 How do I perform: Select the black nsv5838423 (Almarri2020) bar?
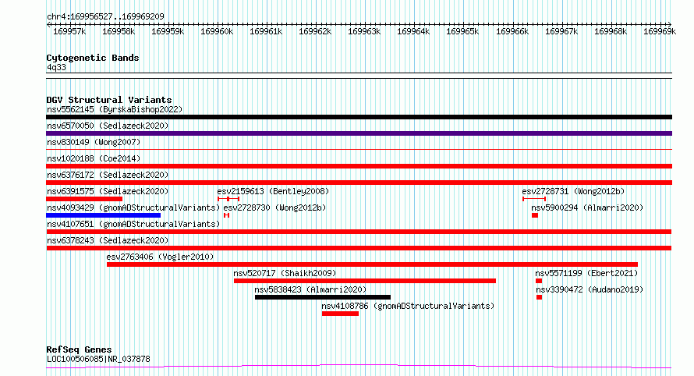(x=323, y=297)
